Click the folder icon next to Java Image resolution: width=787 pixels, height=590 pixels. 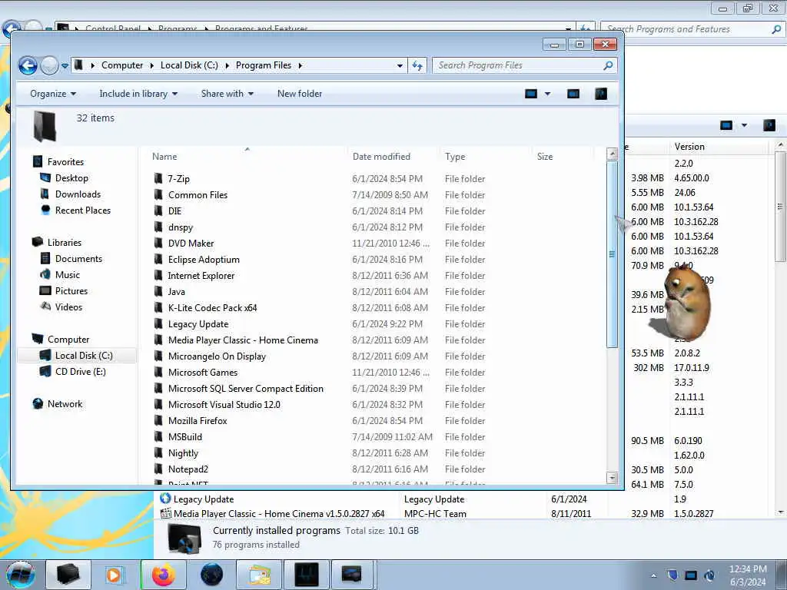(158, 291)
